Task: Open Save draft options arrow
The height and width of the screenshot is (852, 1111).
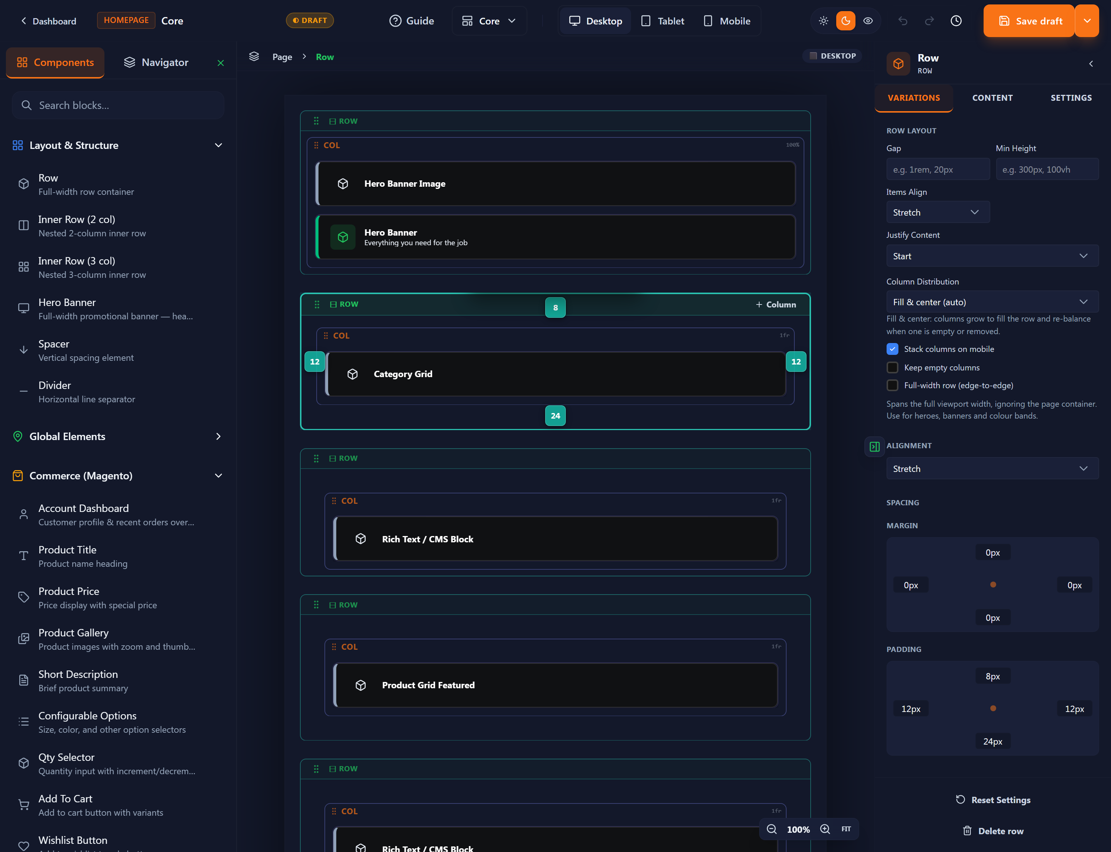Action: pyautogui.click(x=1087, y=21)
